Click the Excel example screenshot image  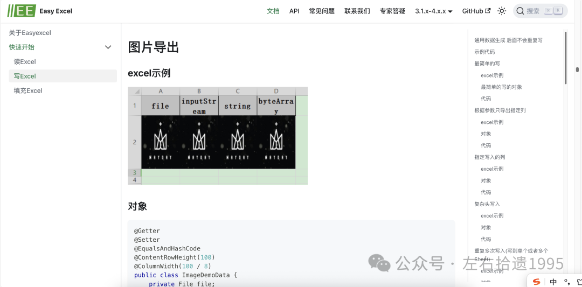218,136
